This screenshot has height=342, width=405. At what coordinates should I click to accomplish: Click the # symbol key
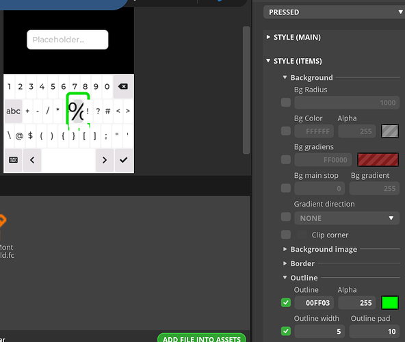tap(107, 111)
